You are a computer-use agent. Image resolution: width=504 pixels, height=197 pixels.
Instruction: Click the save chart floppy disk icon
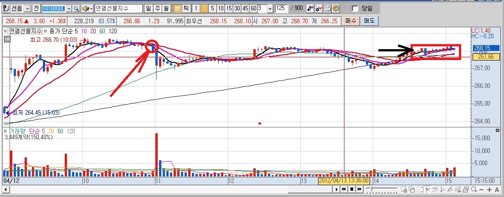[x=328, y=9]
